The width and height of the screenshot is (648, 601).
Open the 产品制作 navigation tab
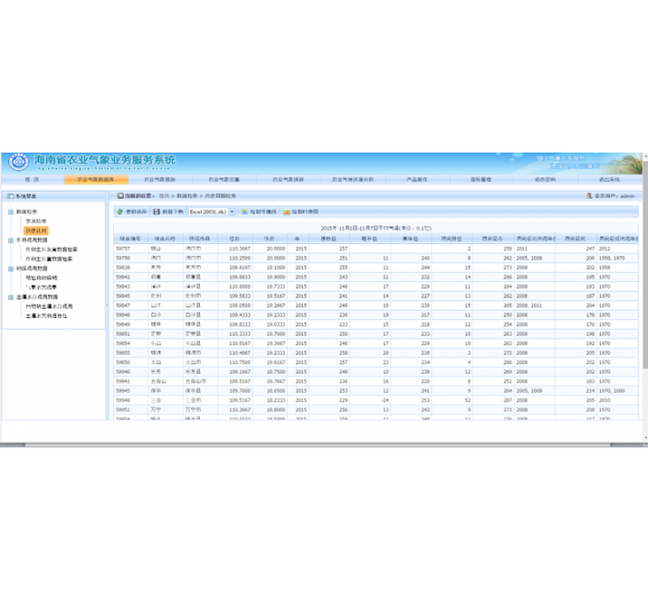tap(416, 179)
